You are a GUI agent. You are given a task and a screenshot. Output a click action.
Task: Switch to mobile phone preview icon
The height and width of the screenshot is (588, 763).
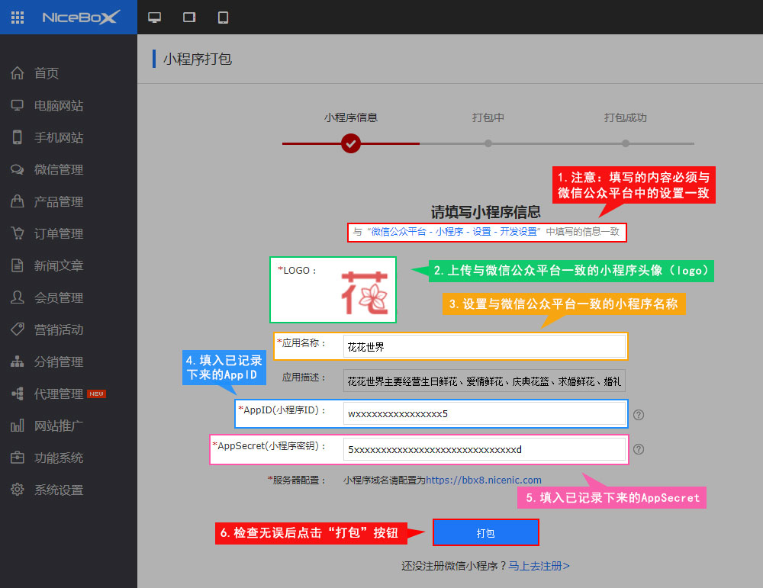click(x=223, y=17)
